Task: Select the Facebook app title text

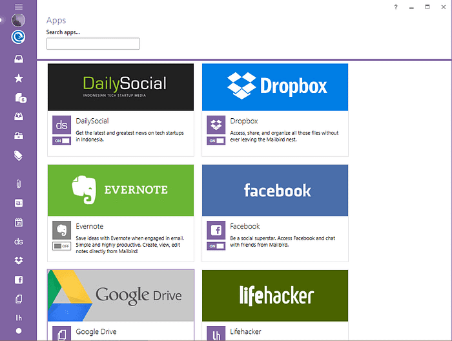Action: pos(245,226)
